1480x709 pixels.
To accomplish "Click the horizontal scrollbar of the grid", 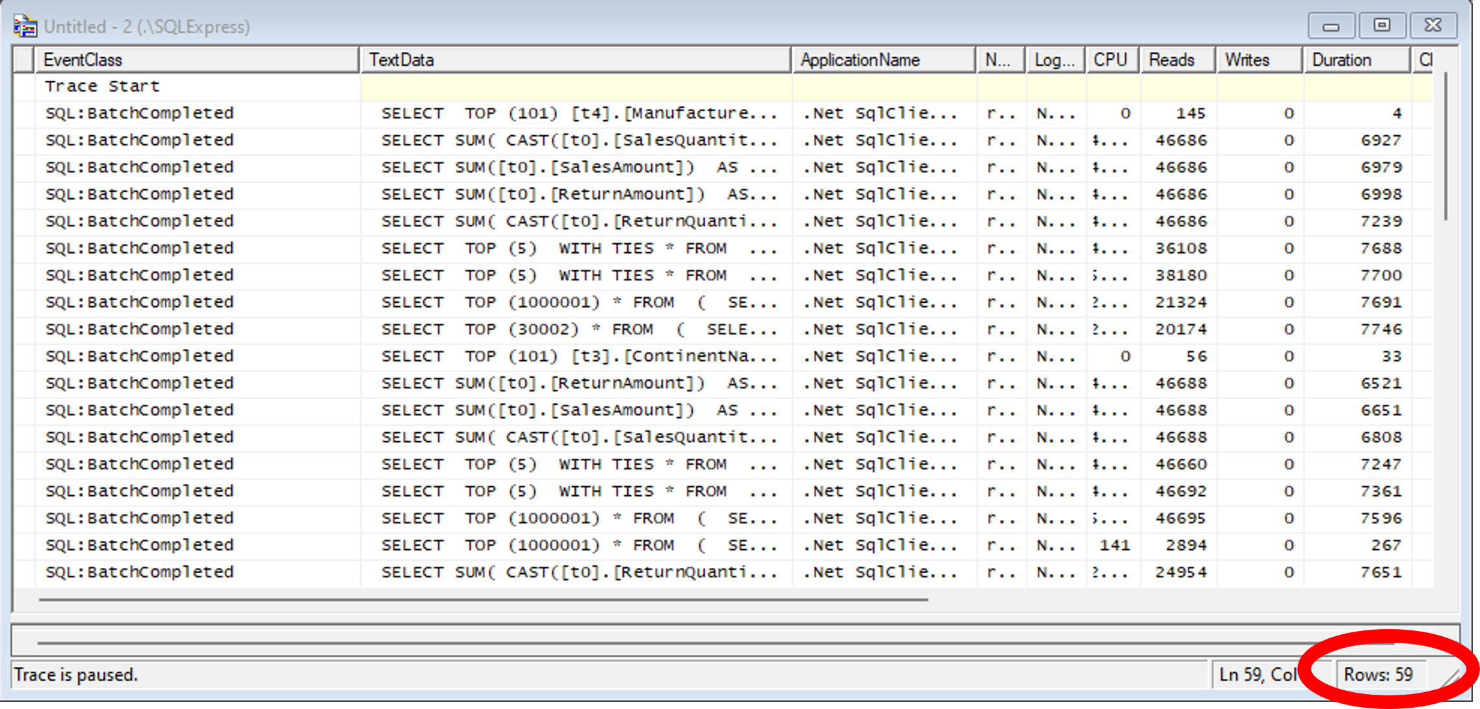I will coord(482,599).
